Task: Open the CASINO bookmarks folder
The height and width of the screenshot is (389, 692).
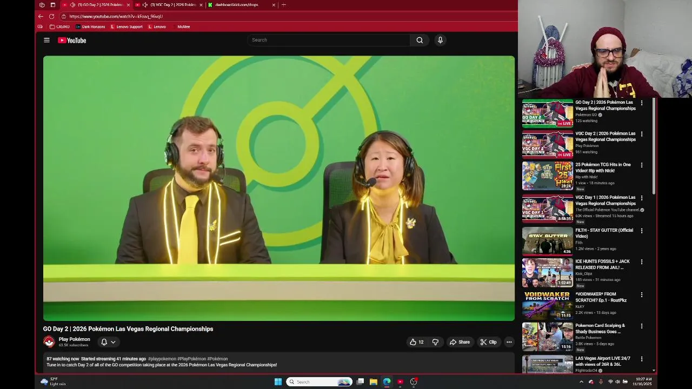Action: click(59, 26)
